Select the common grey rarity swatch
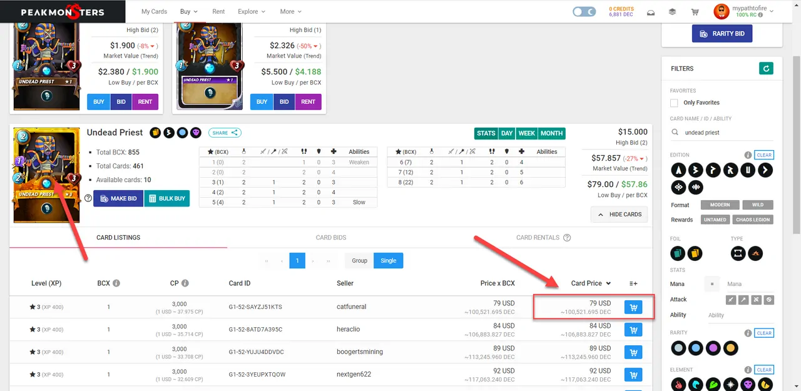 point(678,348)
